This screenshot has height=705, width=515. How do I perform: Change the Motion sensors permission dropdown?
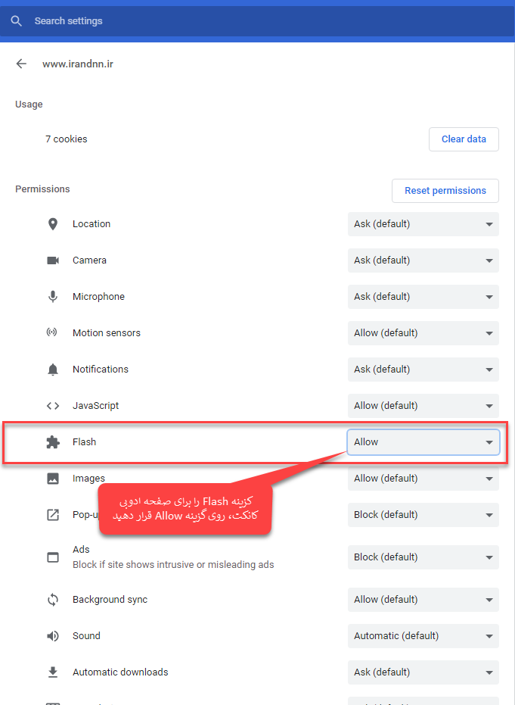click(x=423, y=333)
